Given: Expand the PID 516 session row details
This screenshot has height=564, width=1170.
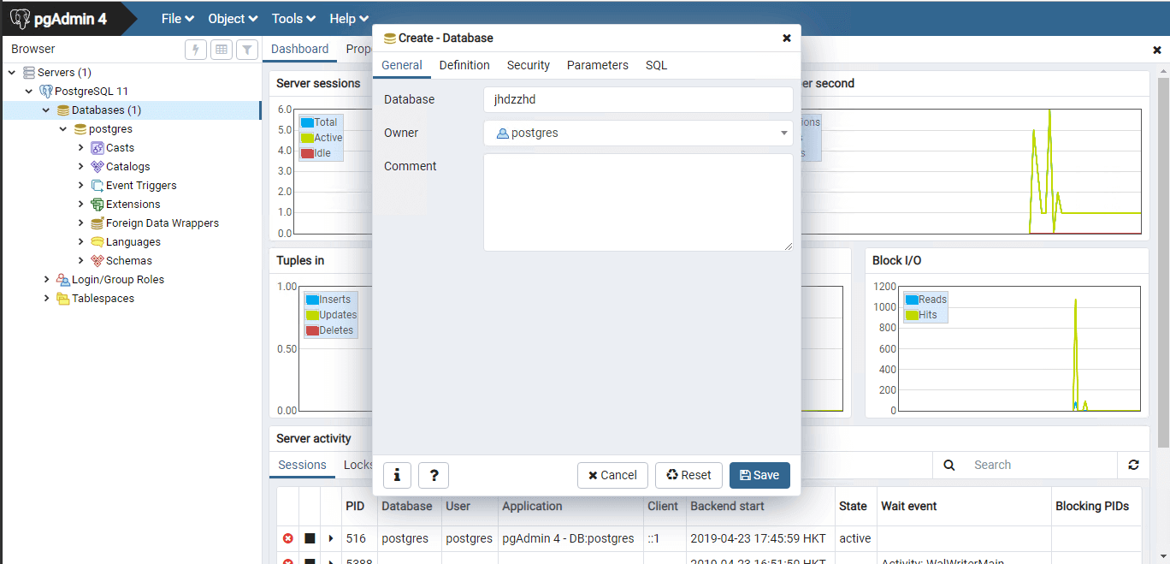Looking at the screenshot, I should click(331, 538).
